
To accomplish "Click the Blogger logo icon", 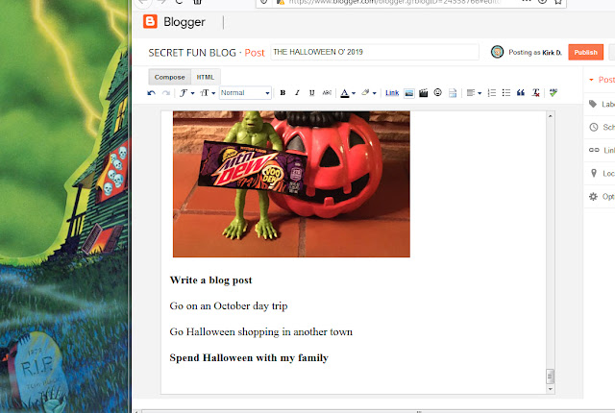I will (x=150, y=21).
